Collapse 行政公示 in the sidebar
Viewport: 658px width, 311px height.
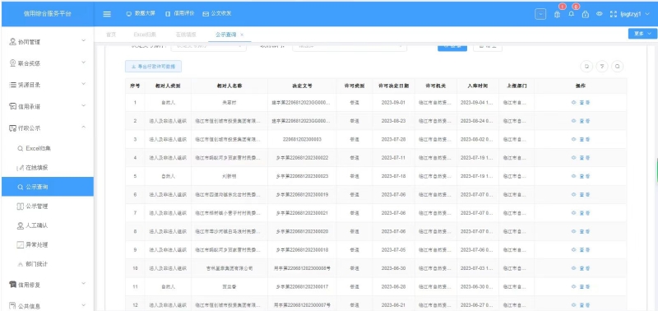pyautogui.click(x=48, y=128)
